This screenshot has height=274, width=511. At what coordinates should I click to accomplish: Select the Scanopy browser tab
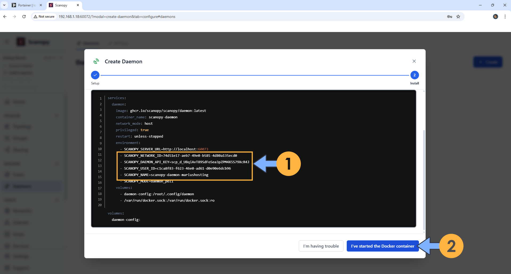[61, 5]
